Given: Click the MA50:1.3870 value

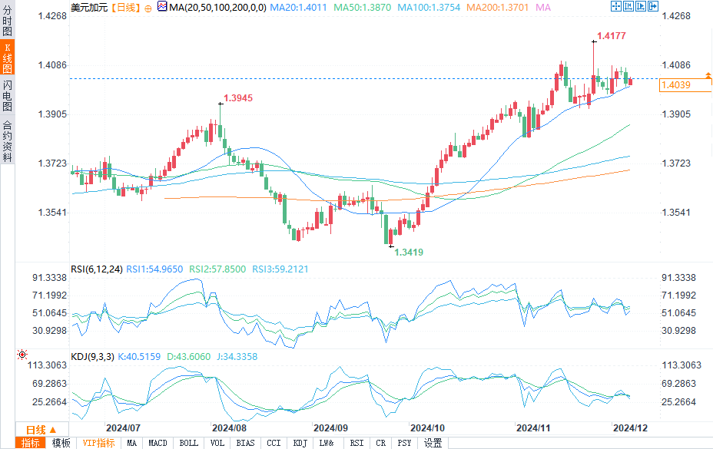Looking at the screenshot, I should (363, 8).
